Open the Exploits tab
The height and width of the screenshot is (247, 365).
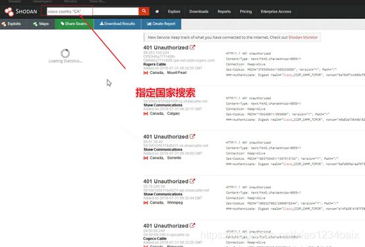[11, 24]
